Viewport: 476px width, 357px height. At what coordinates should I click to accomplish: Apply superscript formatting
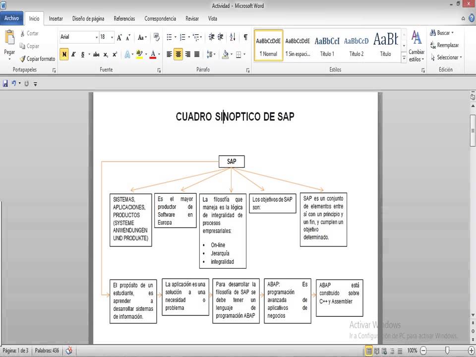pyautogui.click(x=115, y=55)
